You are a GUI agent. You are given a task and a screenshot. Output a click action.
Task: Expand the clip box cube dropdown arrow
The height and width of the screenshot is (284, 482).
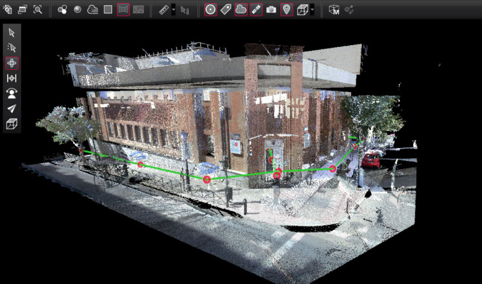coord(311,10)
